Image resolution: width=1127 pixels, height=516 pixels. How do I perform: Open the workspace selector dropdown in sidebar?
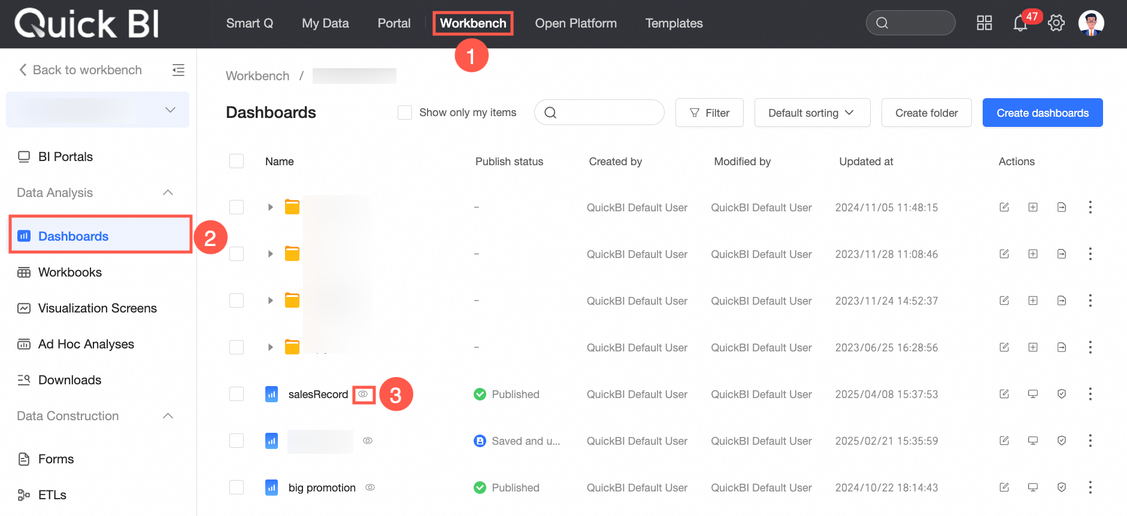[98, 110]
